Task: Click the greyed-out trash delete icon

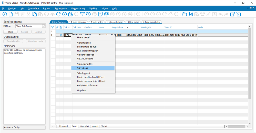Action: 23,14
